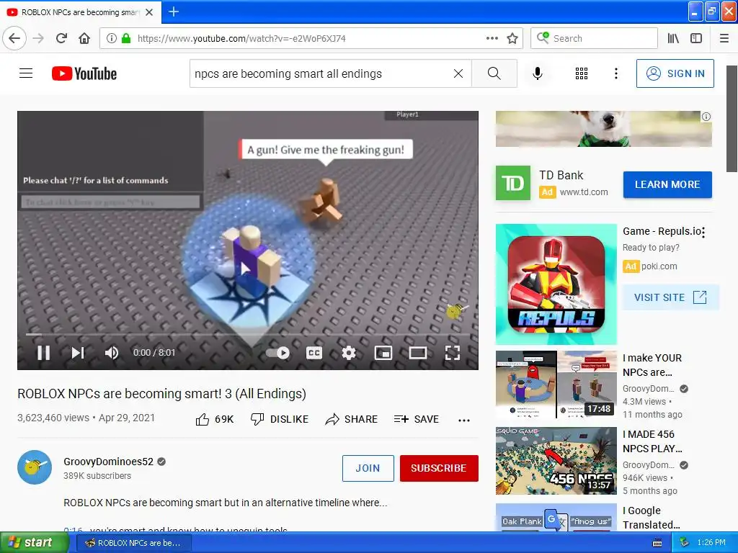738x553 pixels.
Task: Like the video thumbs up 69K
Action: point(215,419)
